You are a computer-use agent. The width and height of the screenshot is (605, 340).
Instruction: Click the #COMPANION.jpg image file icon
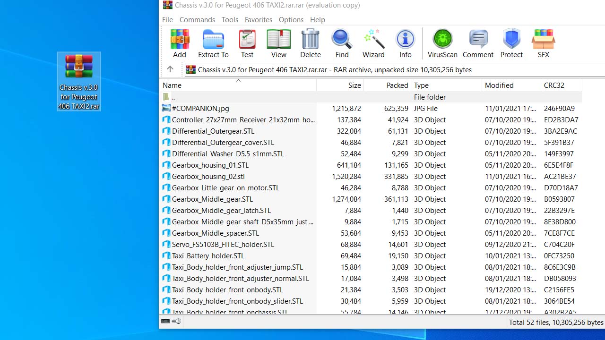click(166, 108)
